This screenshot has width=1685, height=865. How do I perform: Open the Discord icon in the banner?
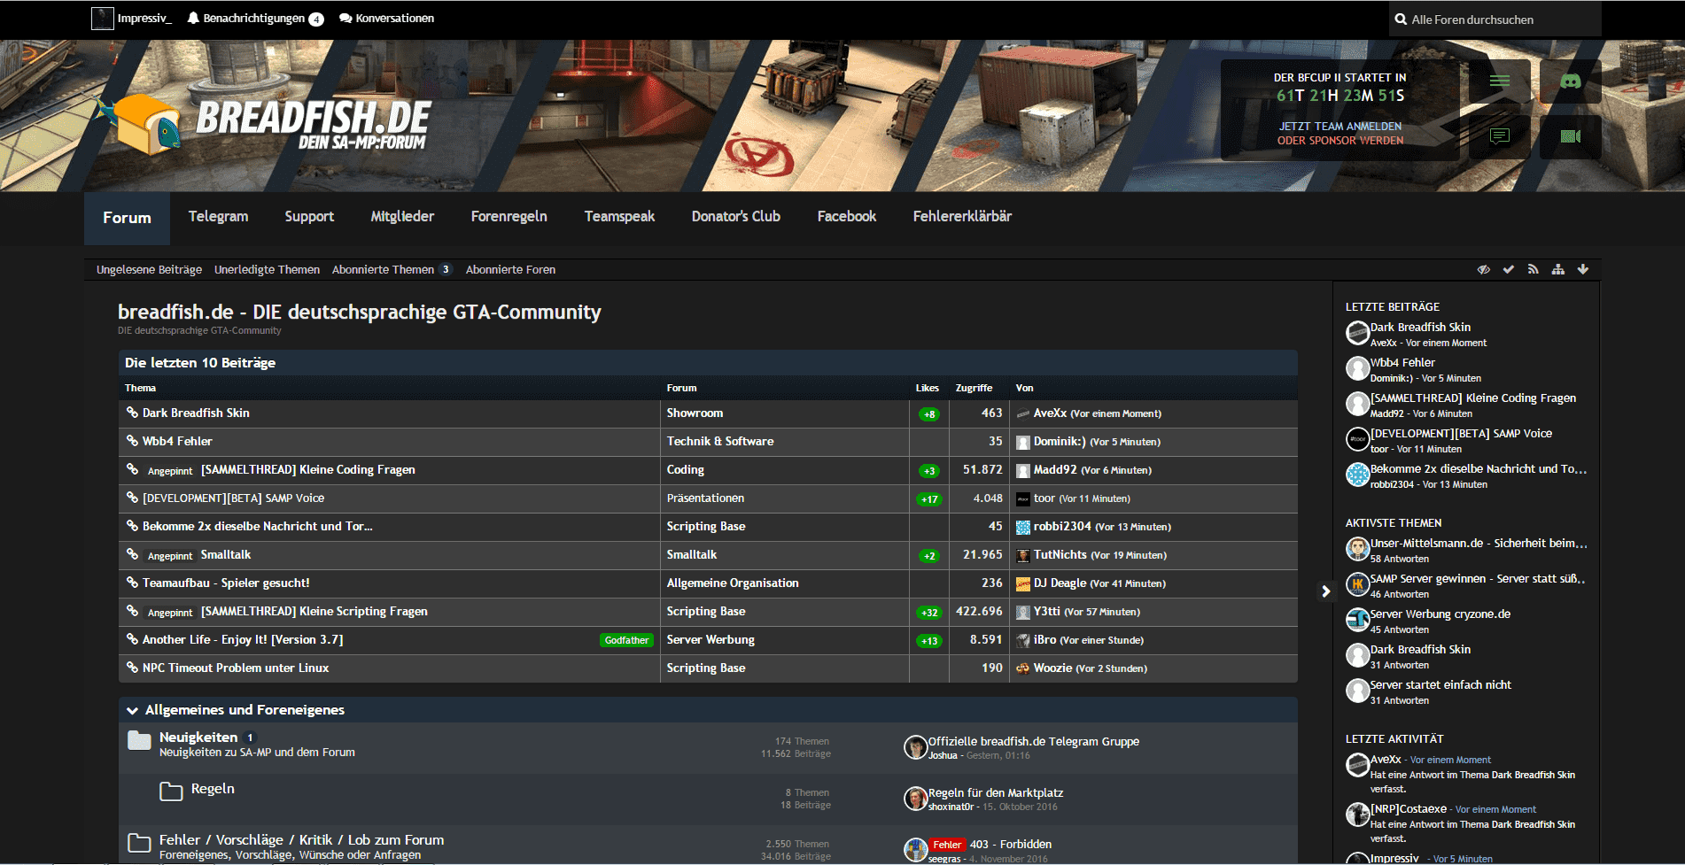coord(1570,81)
